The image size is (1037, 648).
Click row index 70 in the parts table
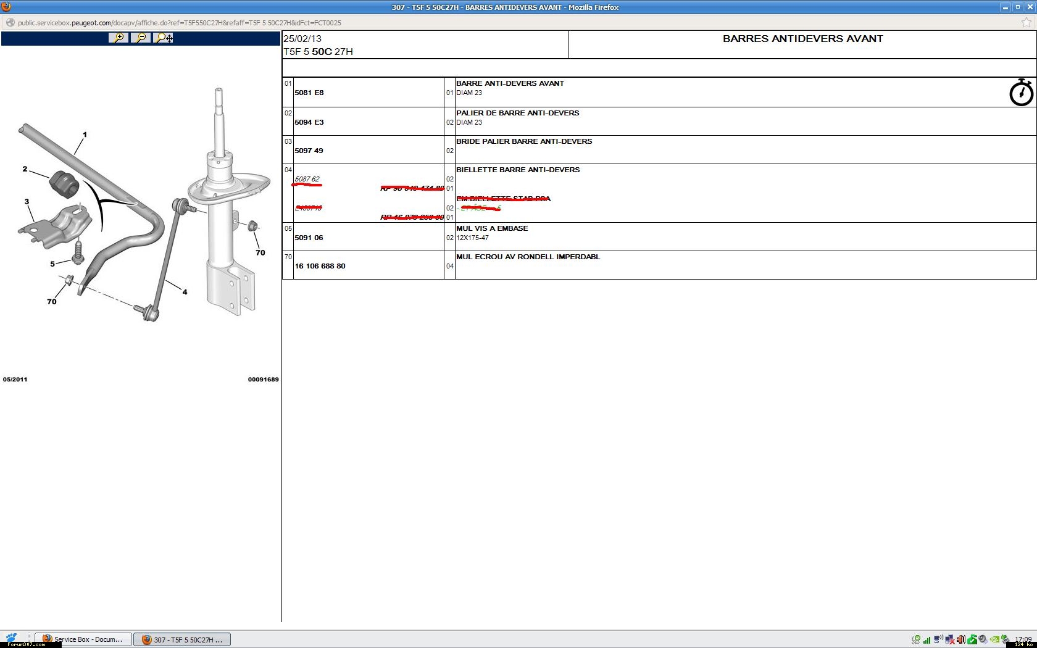pyautogui.click(x=288, y=257)
